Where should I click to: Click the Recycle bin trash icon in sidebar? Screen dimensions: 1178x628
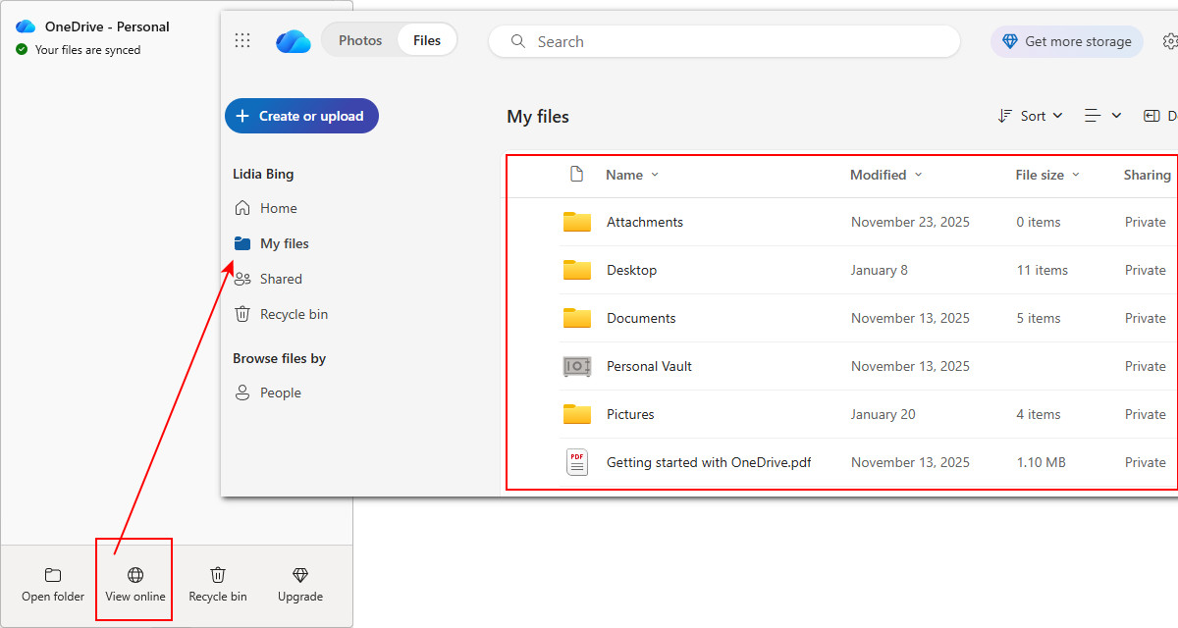pyautogui.click(x=242, y=314)
